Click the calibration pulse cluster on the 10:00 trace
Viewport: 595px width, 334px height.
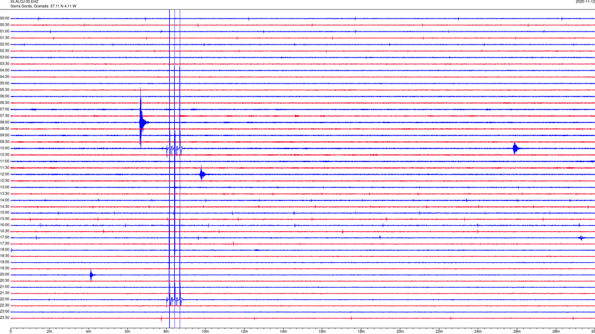(174, 149)
